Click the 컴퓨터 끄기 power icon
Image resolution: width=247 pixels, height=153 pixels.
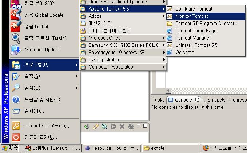click(16, 137)
